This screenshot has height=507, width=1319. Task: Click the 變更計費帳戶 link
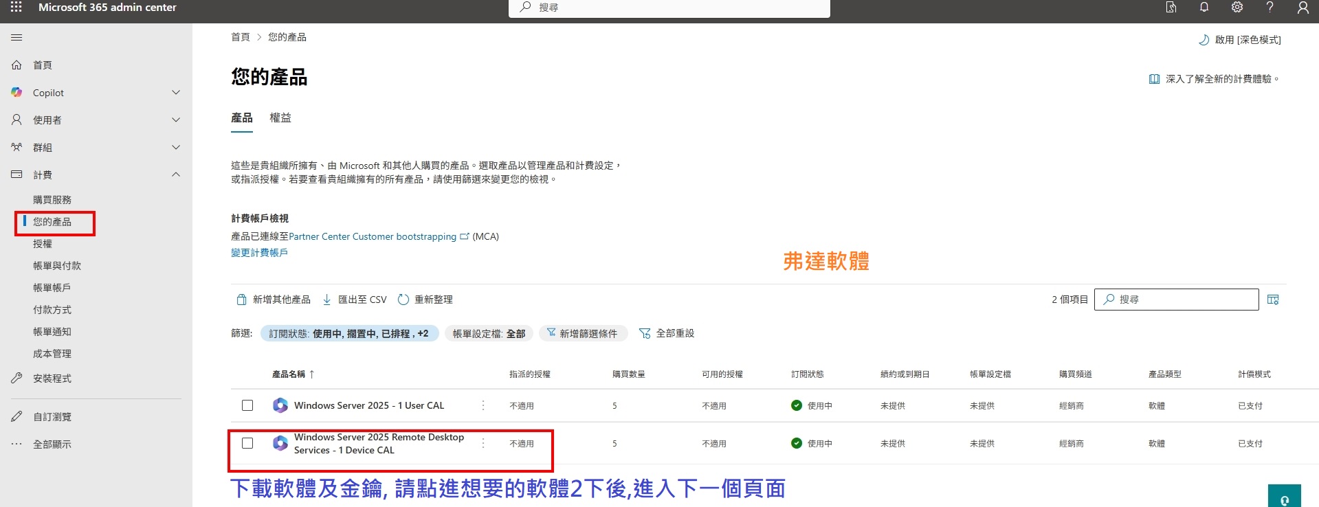point(259,253)
